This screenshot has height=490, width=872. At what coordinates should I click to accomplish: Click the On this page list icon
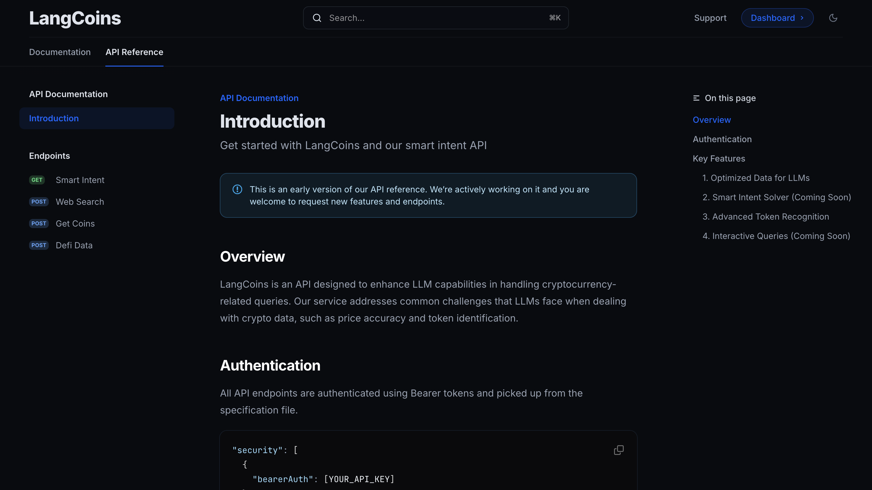pos(696,98)
